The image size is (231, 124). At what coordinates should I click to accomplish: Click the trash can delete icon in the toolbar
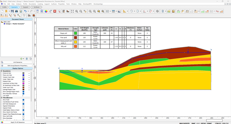163,11
